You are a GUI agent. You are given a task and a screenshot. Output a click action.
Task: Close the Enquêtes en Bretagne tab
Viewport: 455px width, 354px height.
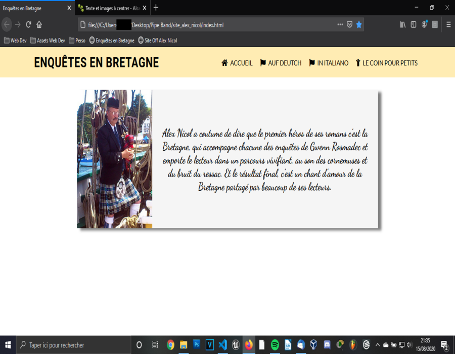point(69,8)
